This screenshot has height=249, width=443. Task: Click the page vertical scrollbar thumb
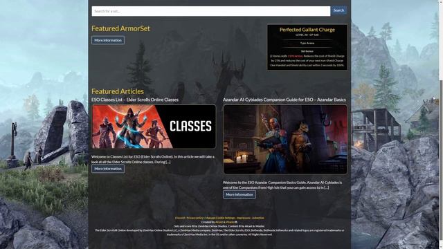440,160
